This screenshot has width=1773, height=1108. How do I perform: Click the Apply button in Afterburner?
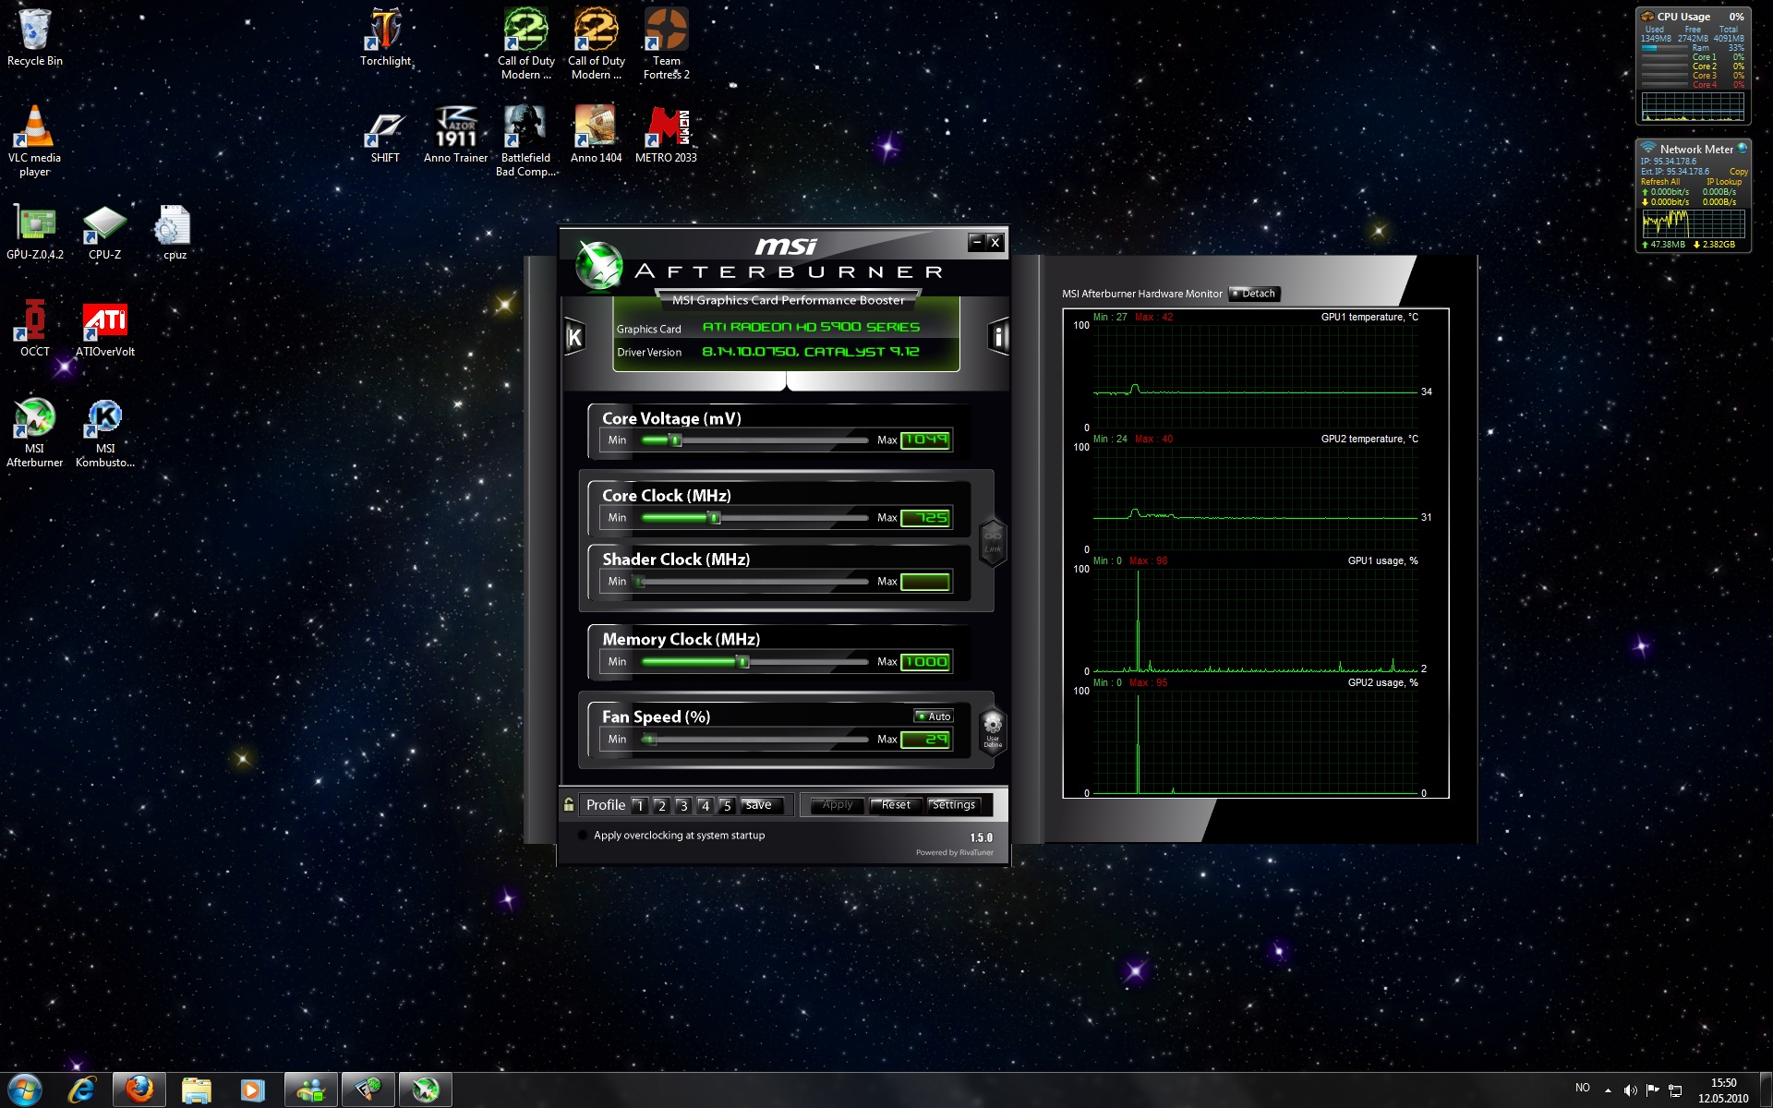[x=838, y=805]
